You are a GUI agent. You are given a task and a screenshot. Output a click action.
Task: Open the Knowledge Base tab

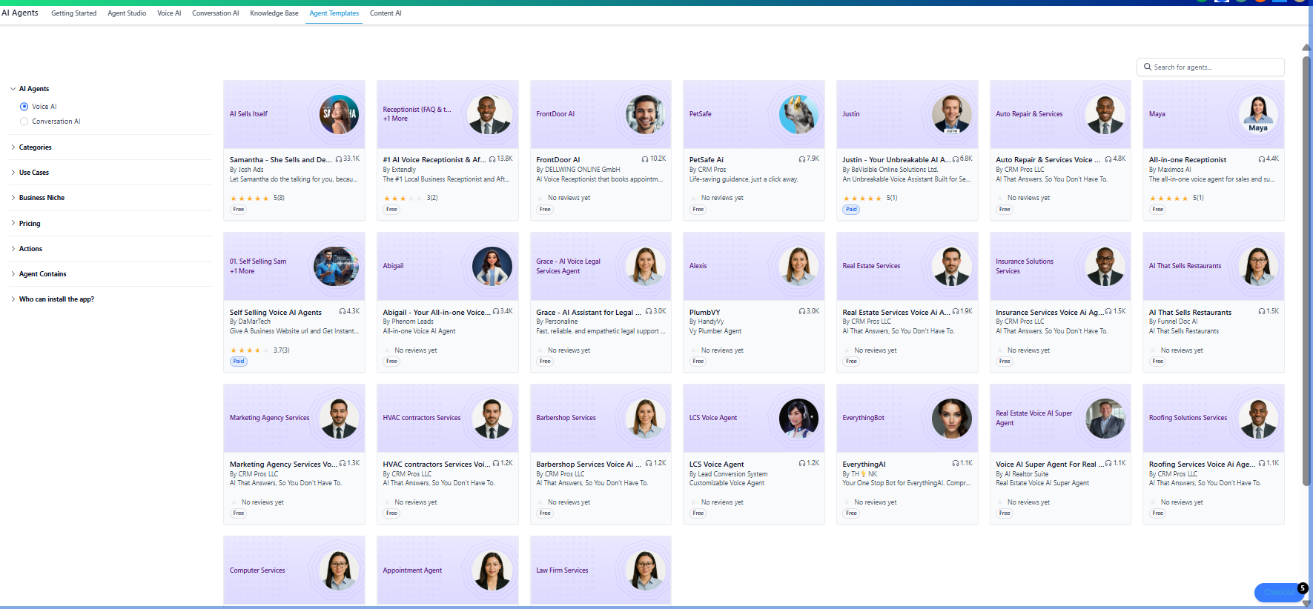(x=274, y=13)
